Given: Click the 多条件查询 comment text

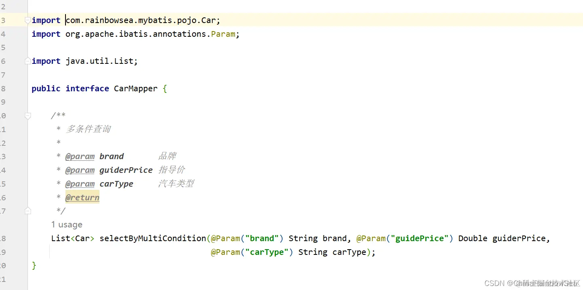Looking at the screenshot, I should coord(88,129).
